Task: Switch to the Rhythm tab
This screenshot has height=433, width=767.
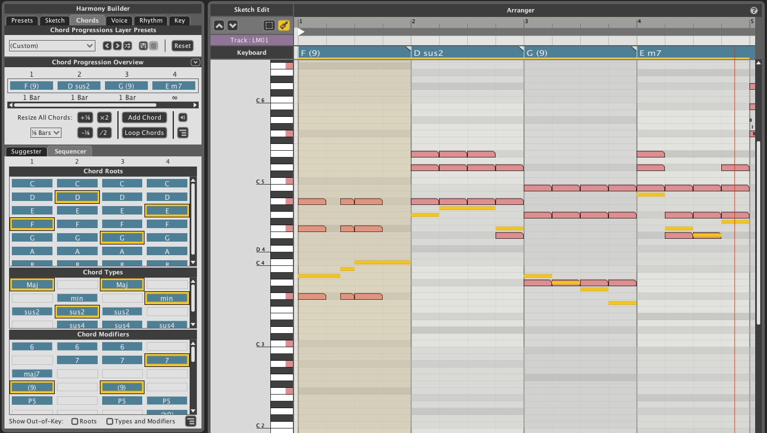Action: [x=151, y=20]
